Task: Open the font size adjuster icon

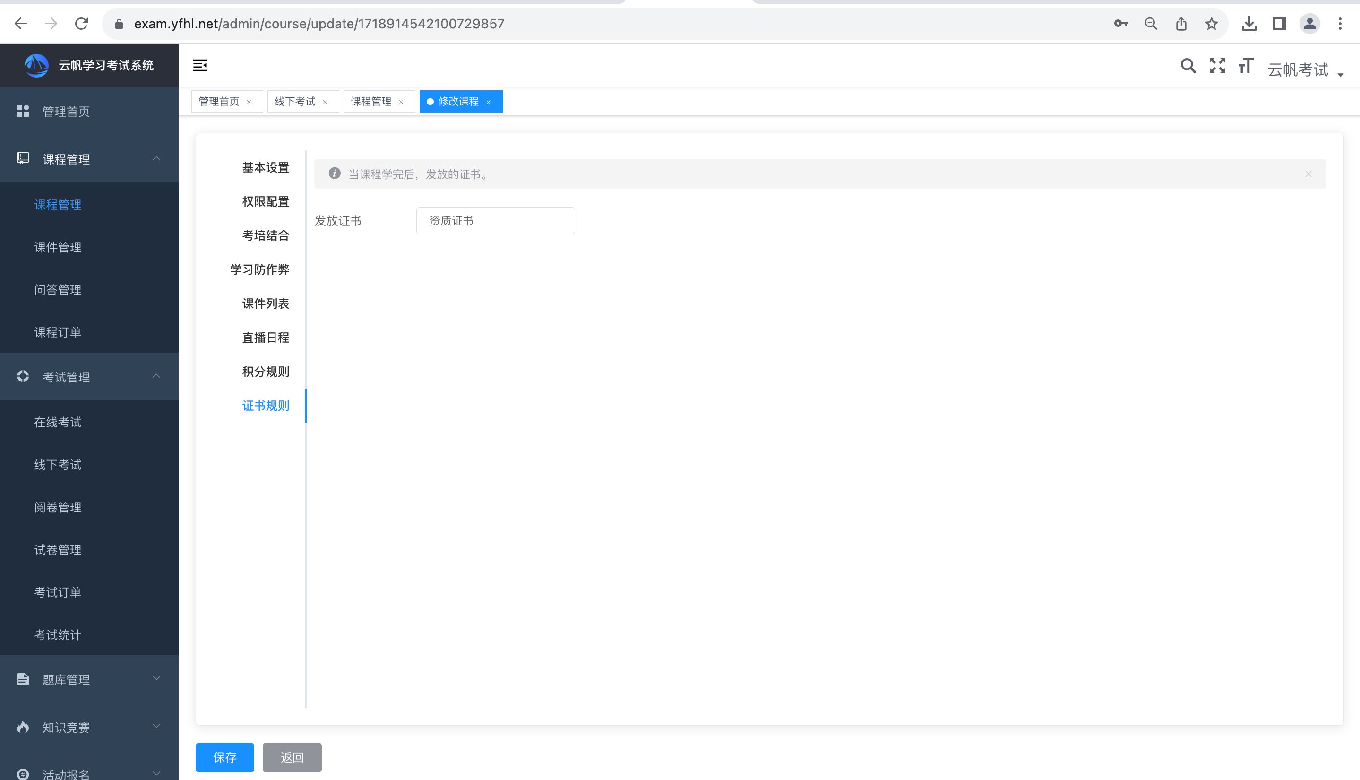Action: coord(1246,65)
